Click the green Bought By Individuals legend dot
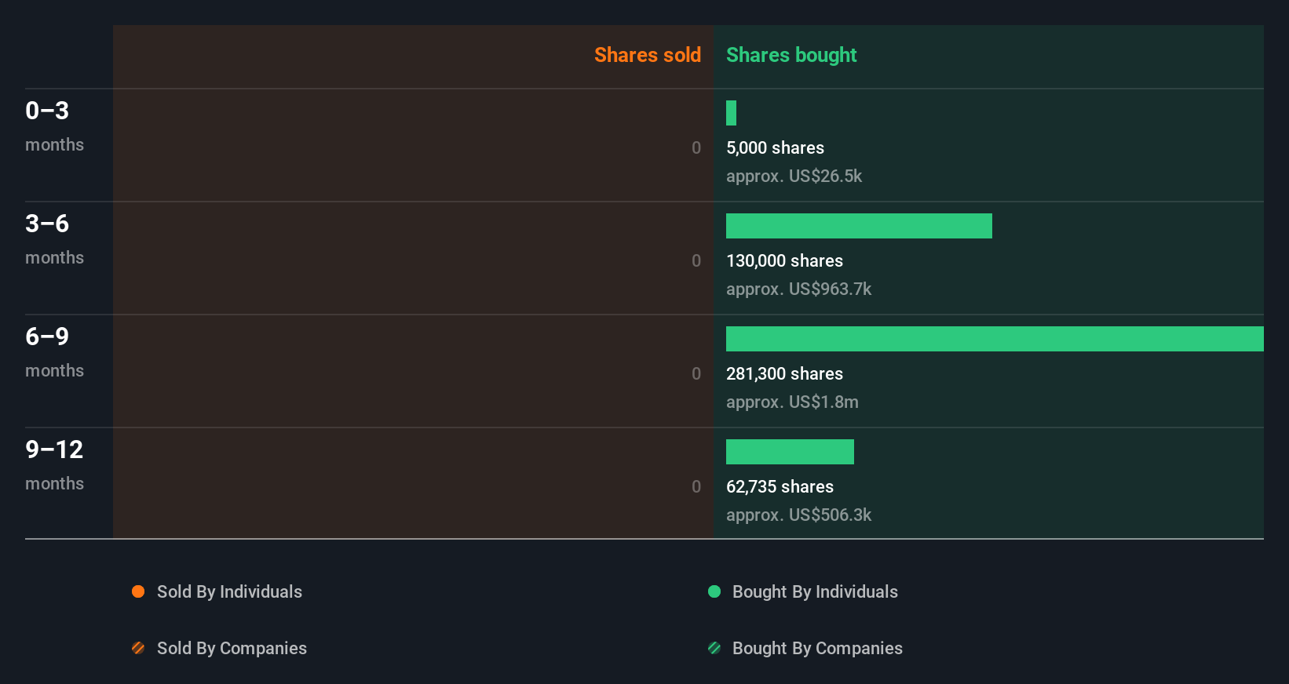This screenshot has width=1289, height=684. coord(714,591)
